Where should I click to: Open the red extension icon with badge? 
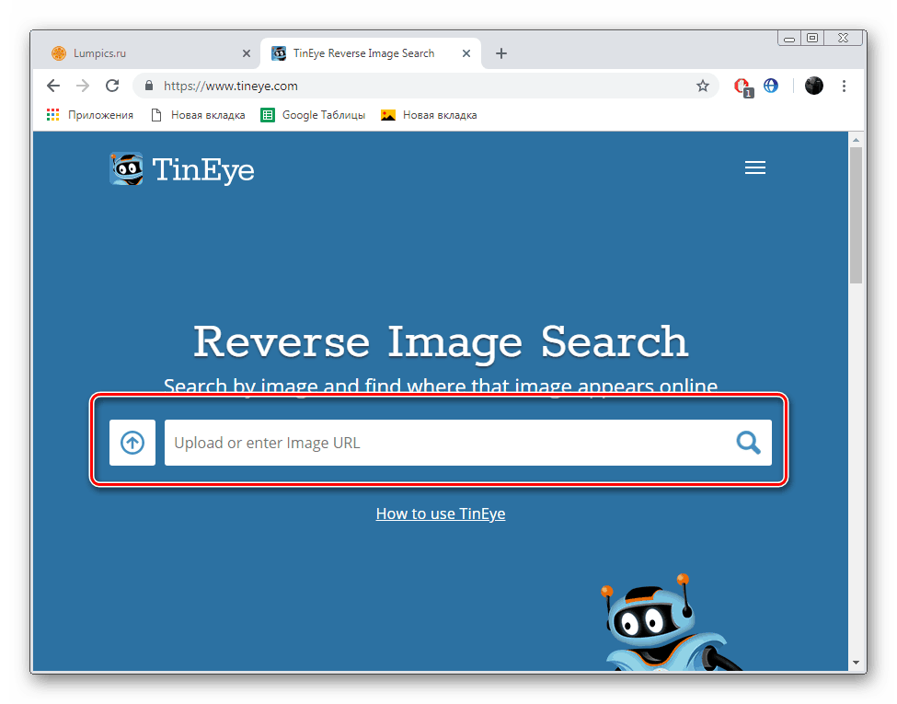coord(742,87)
